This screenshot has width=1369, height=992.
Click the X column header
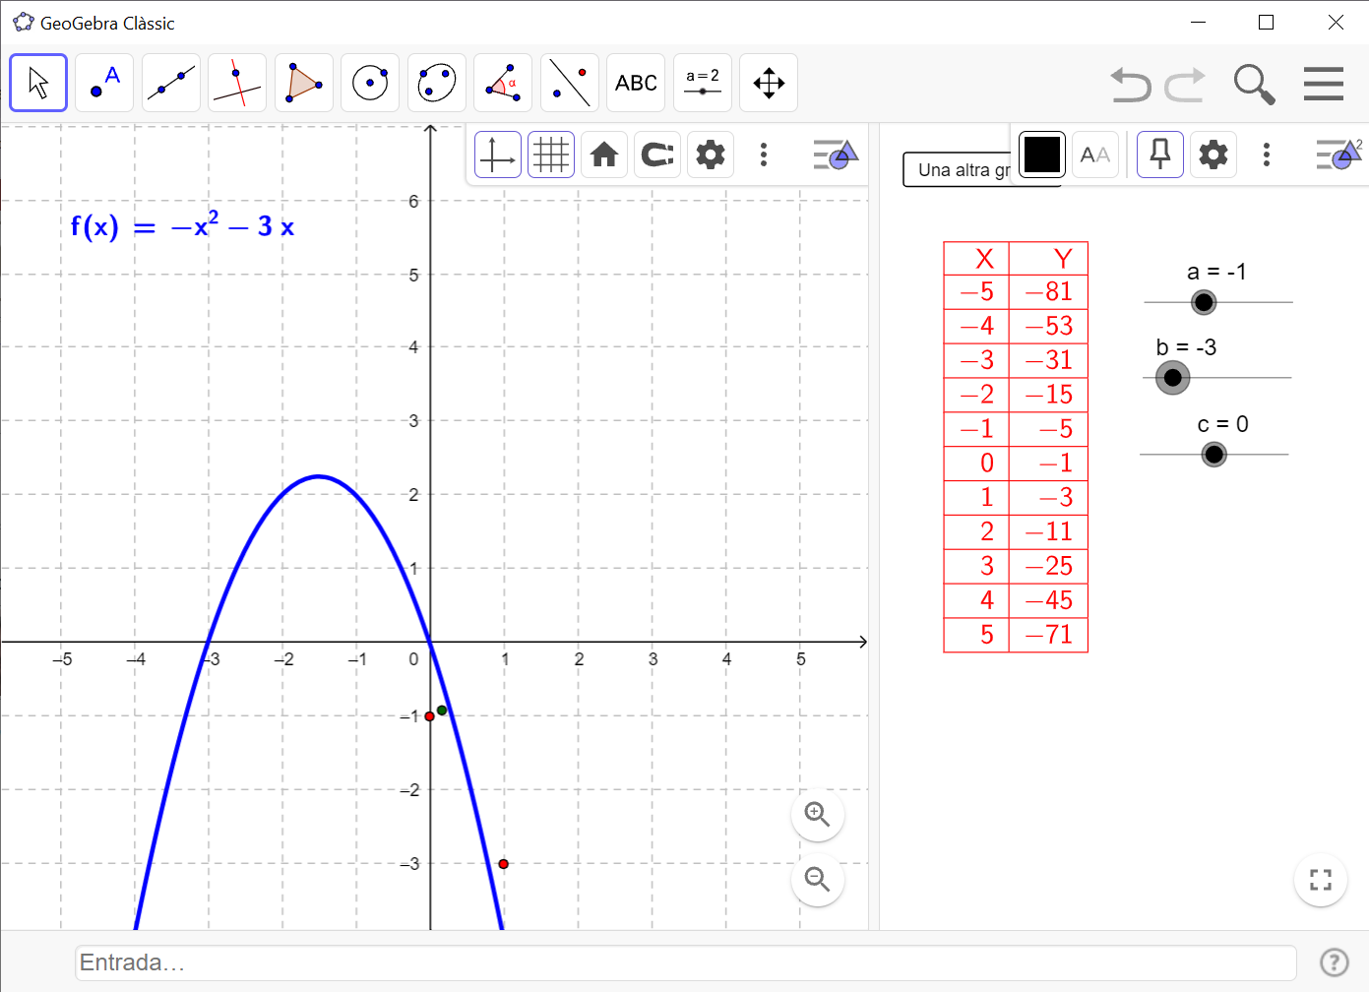(x=977, y=259)
